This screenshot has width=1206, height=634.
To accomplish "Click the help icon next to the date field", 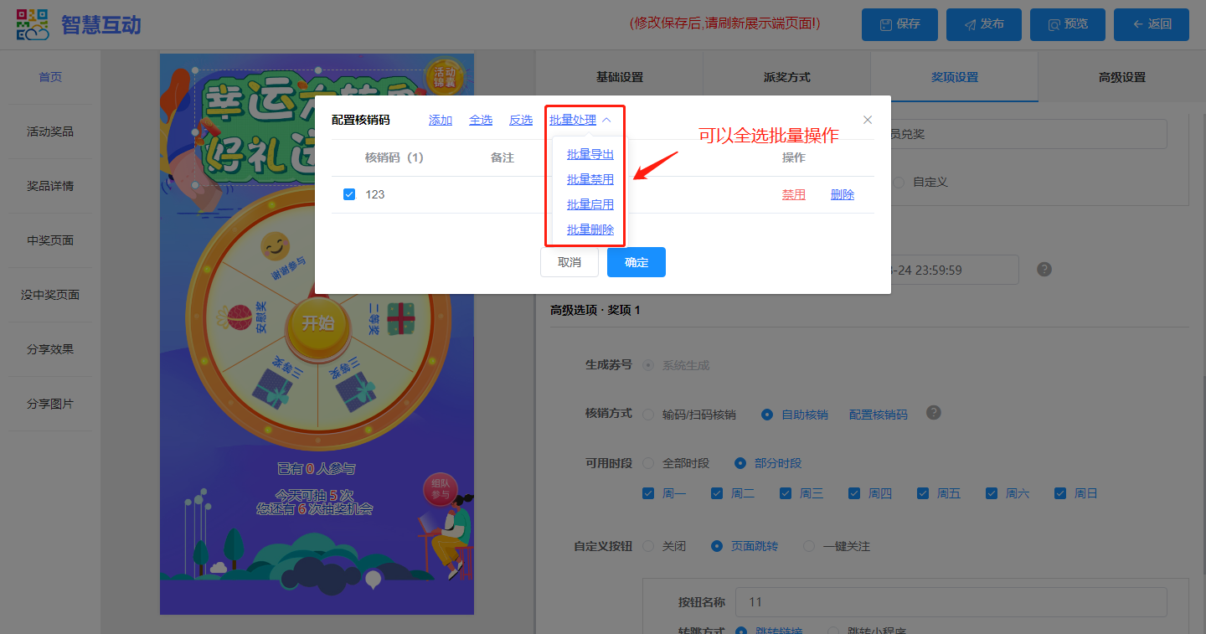I will point(1044,270).
